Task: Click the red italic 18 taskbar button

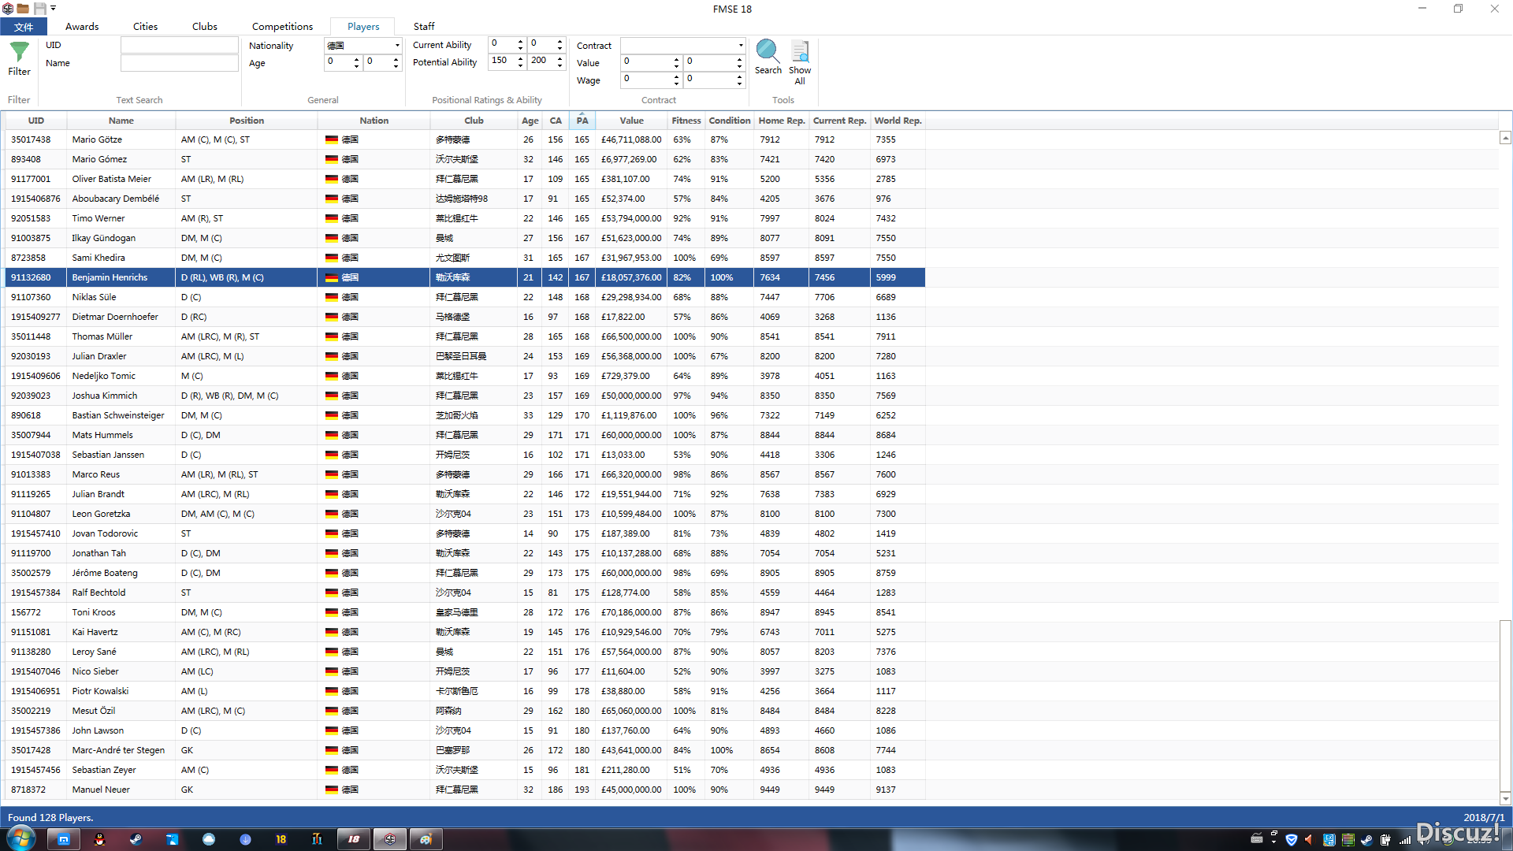Action: (353, 839)
